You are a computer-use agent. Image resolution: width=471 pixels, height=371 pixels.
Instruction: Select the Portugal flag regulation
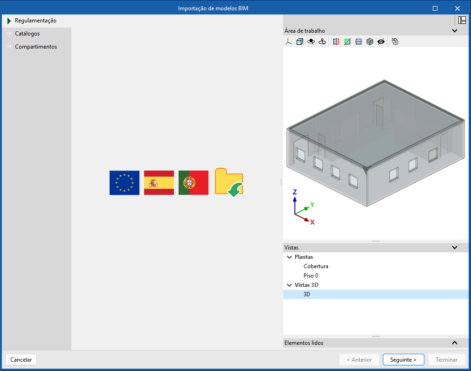194,183
